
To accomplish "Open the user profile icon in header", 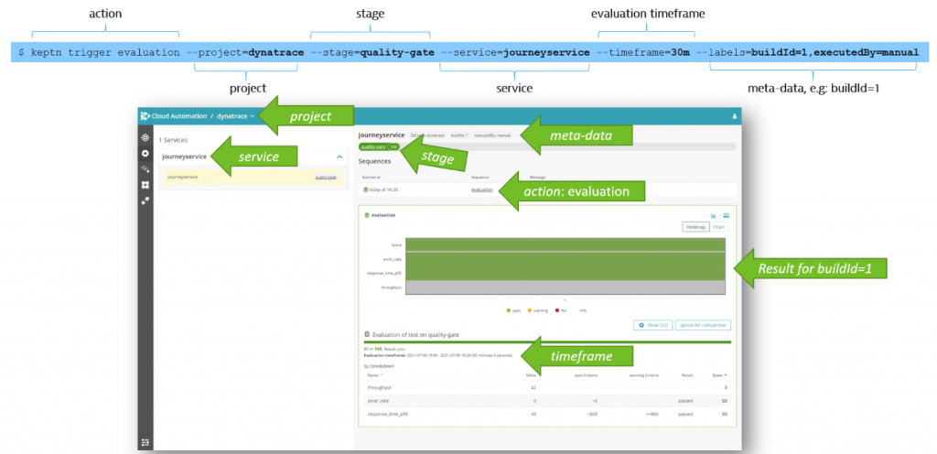I will [x=735, y=116].
